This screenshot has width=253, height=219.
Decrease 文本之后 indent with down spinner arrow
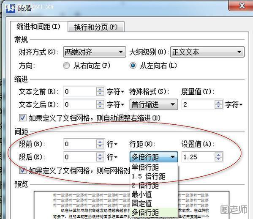click(100, 107)
